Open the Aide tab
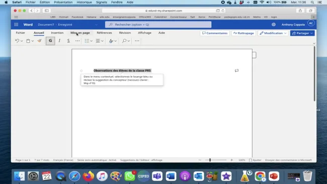Screen dimensions: 327x184 pyautogui.click(x=161, y=33)
